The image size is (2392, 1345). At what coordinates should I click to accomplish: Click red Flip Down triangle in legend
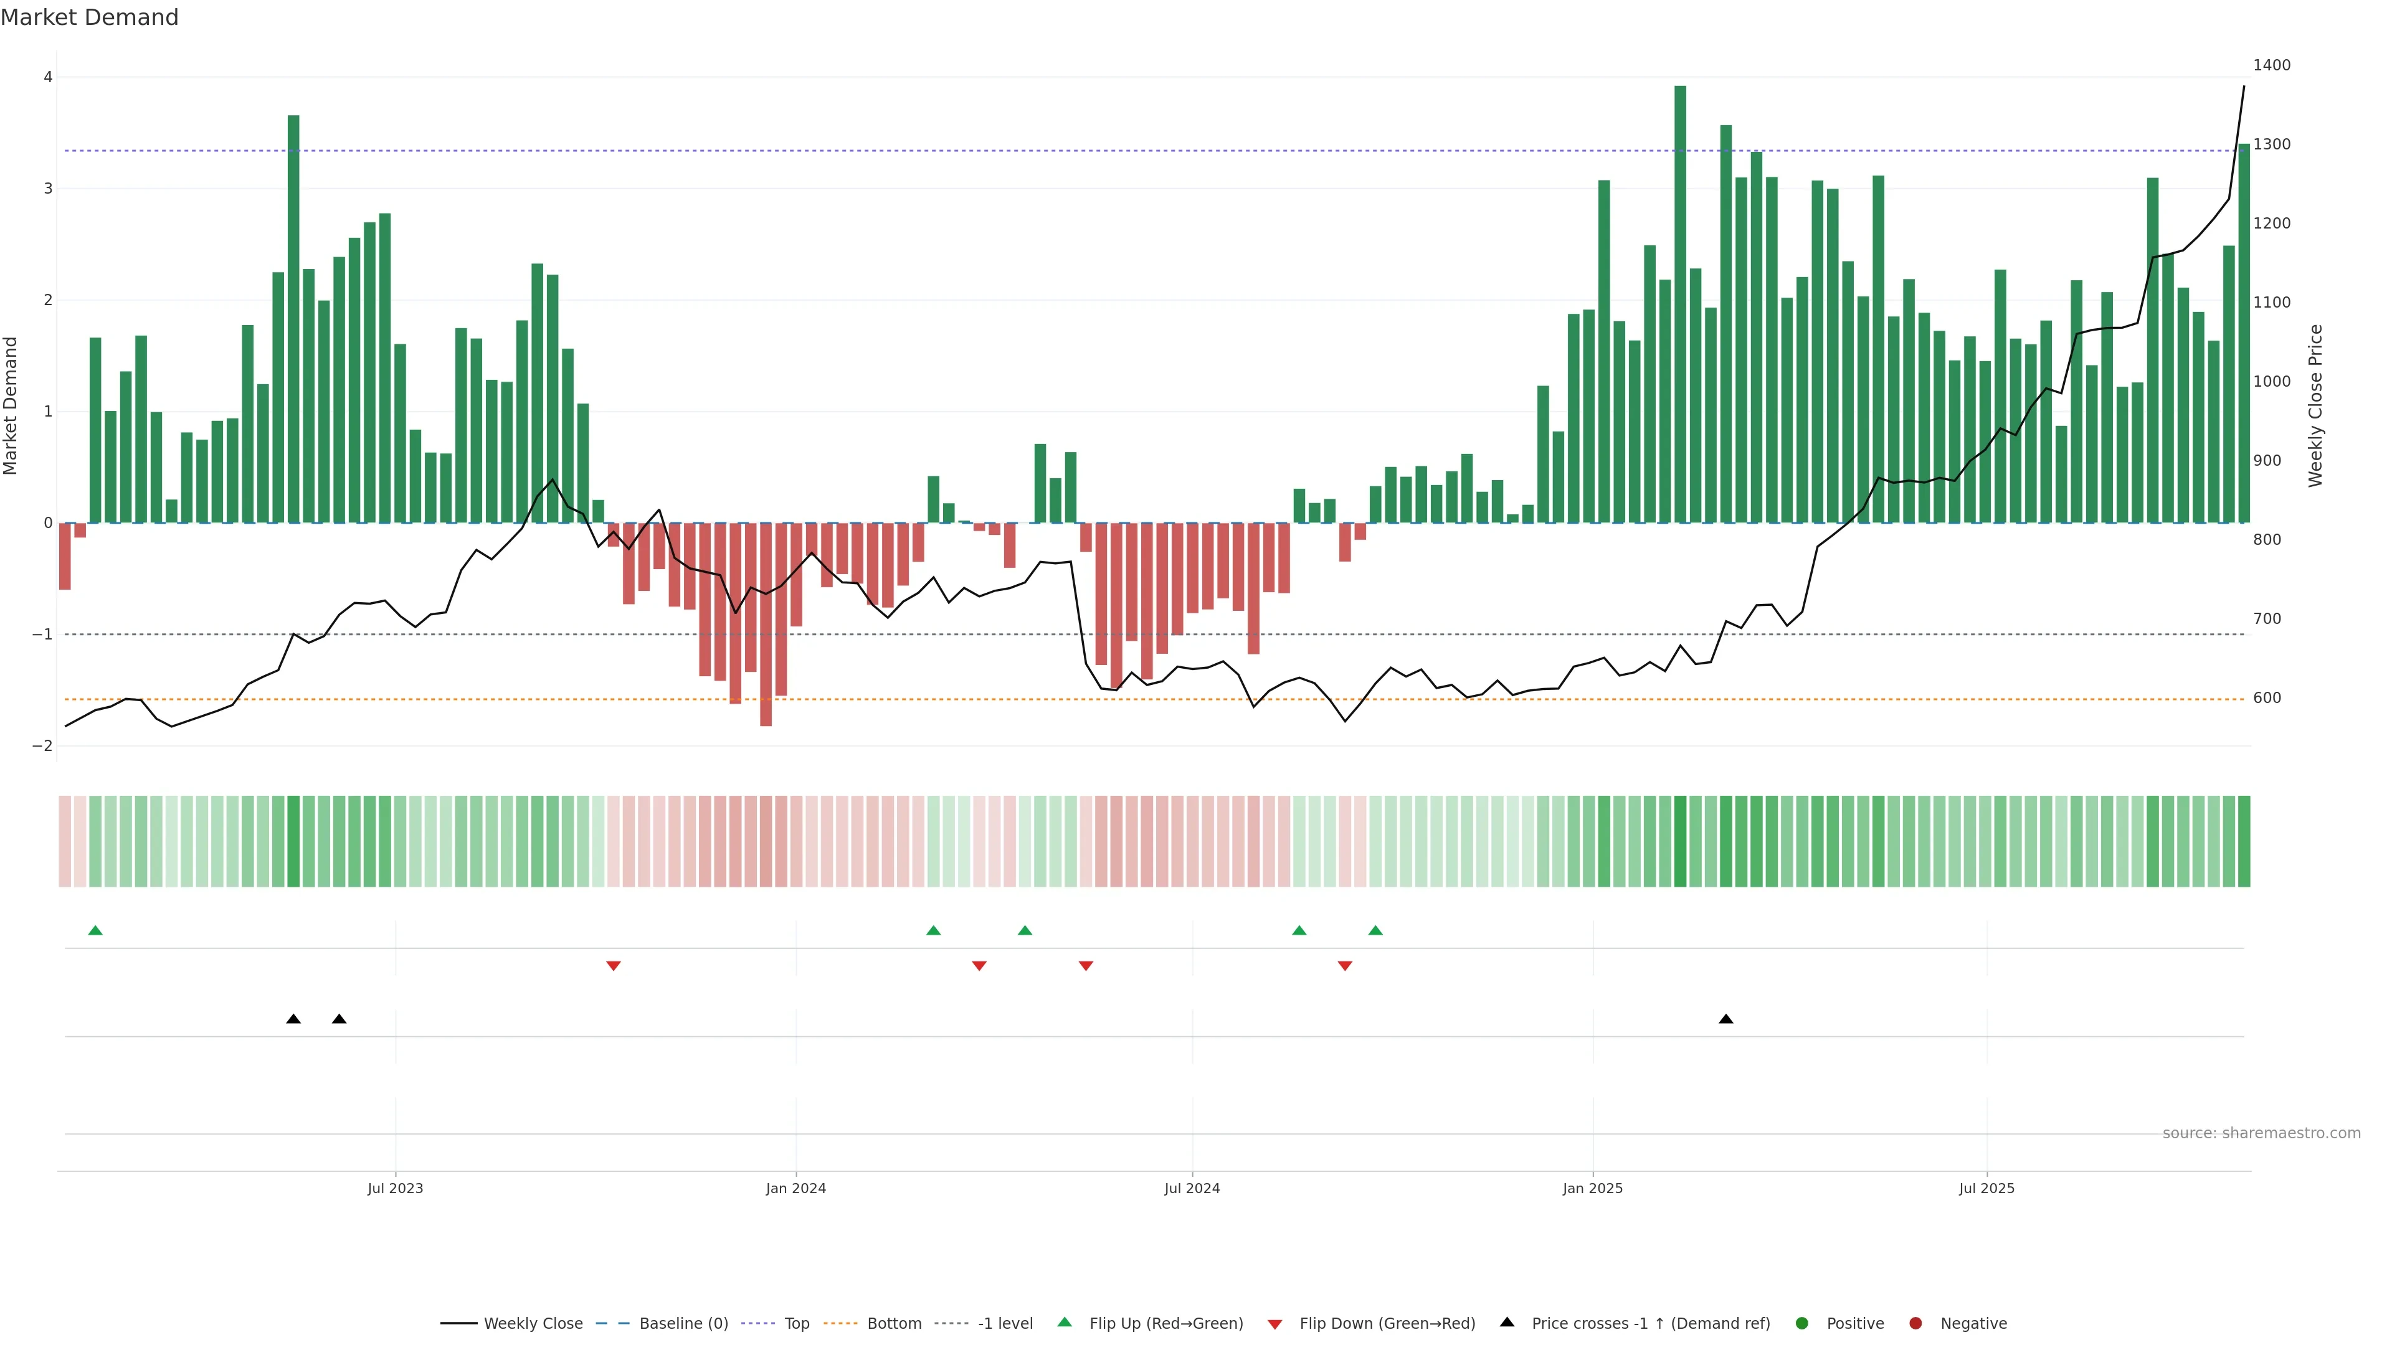point(1275,1324)
